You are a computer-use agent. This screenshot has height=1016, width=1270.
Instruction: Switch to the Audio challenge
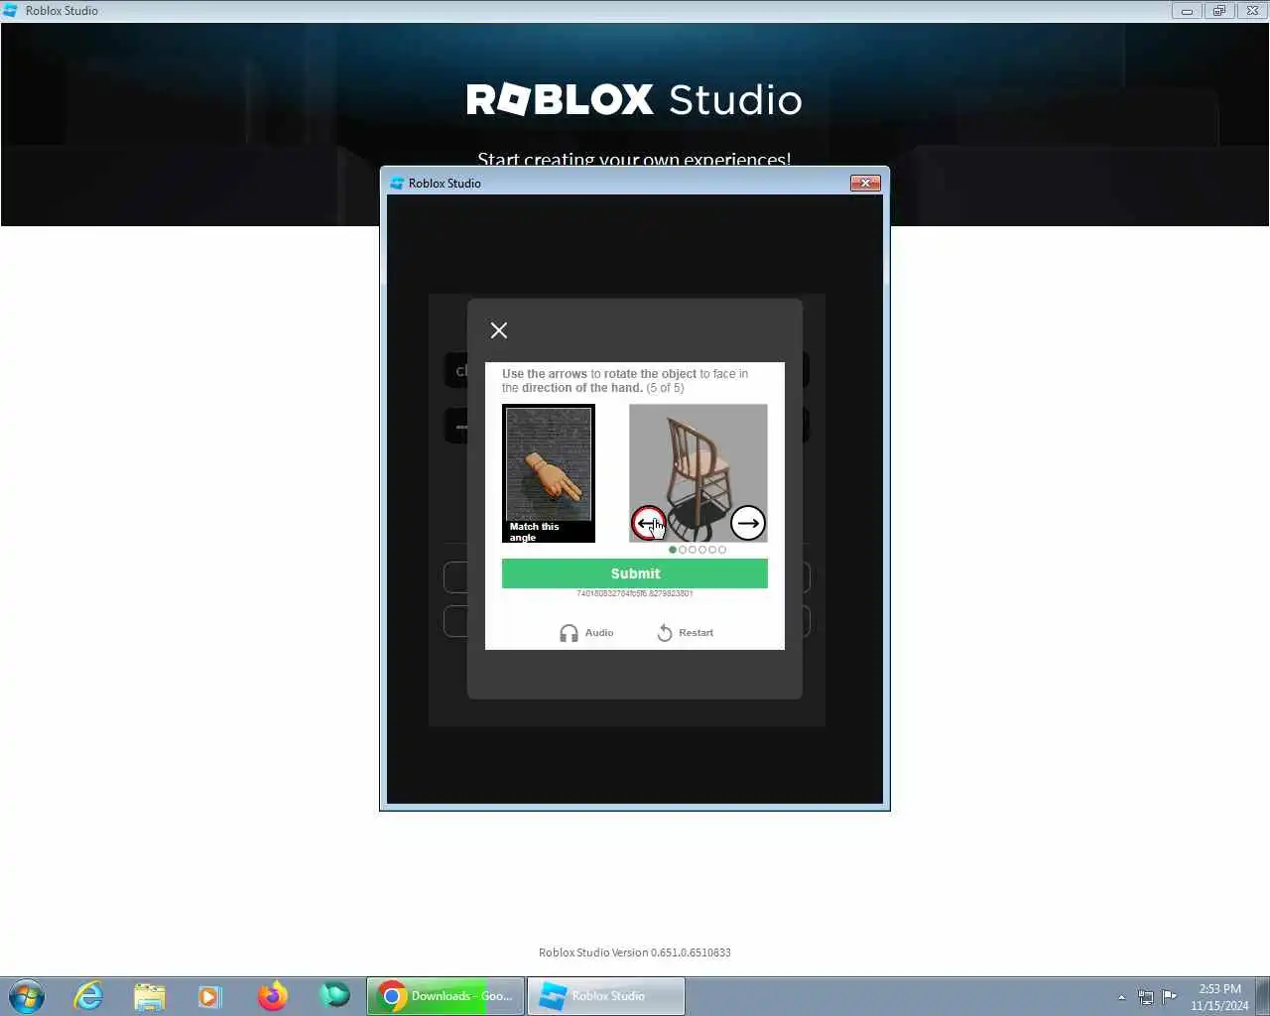pos(586,633)
